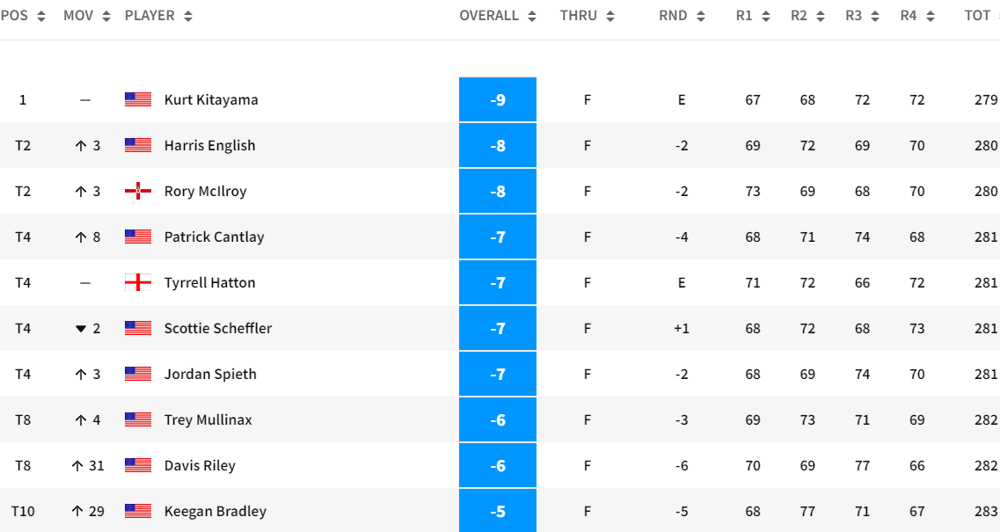Sort leaderboard by POS column

[x=23, y=16]
